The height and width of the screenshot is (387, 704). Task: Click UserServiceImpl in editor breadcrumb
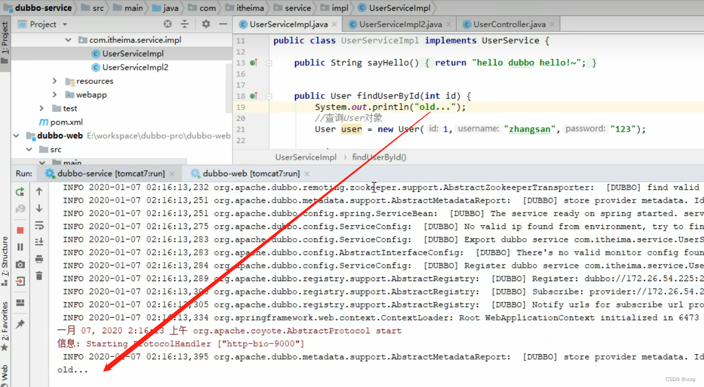coord(306,157)
